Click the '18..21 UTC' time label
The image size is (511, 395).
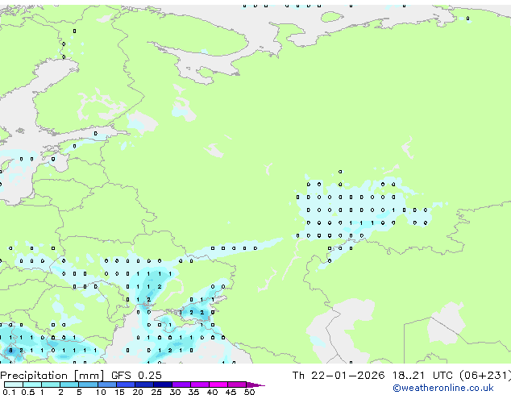[421, 376]
